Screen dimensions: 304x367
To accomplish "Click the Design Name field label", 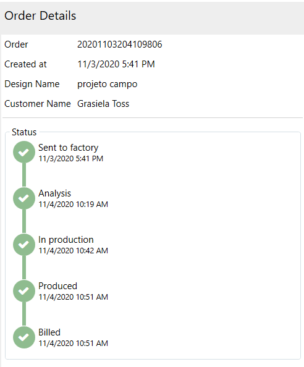I will pyautogui.click(x=32, y=84).
